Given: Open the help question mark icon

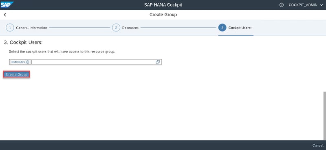Looking at the screenshot, I should point(281,5).
